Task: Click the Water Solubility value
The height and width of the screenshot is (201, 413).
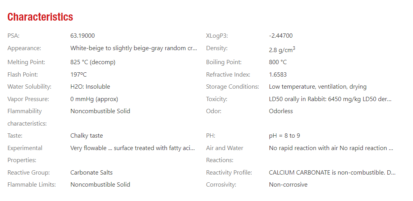Action: coord(90,87)
